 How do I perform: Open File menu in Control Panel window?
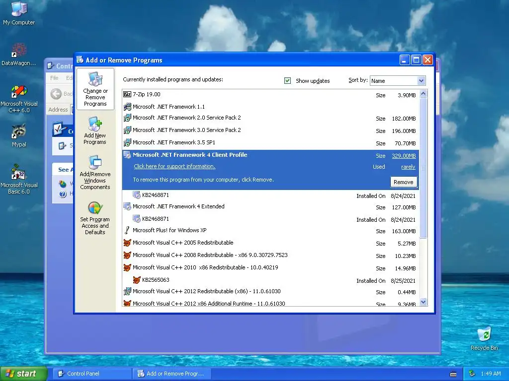54,78
